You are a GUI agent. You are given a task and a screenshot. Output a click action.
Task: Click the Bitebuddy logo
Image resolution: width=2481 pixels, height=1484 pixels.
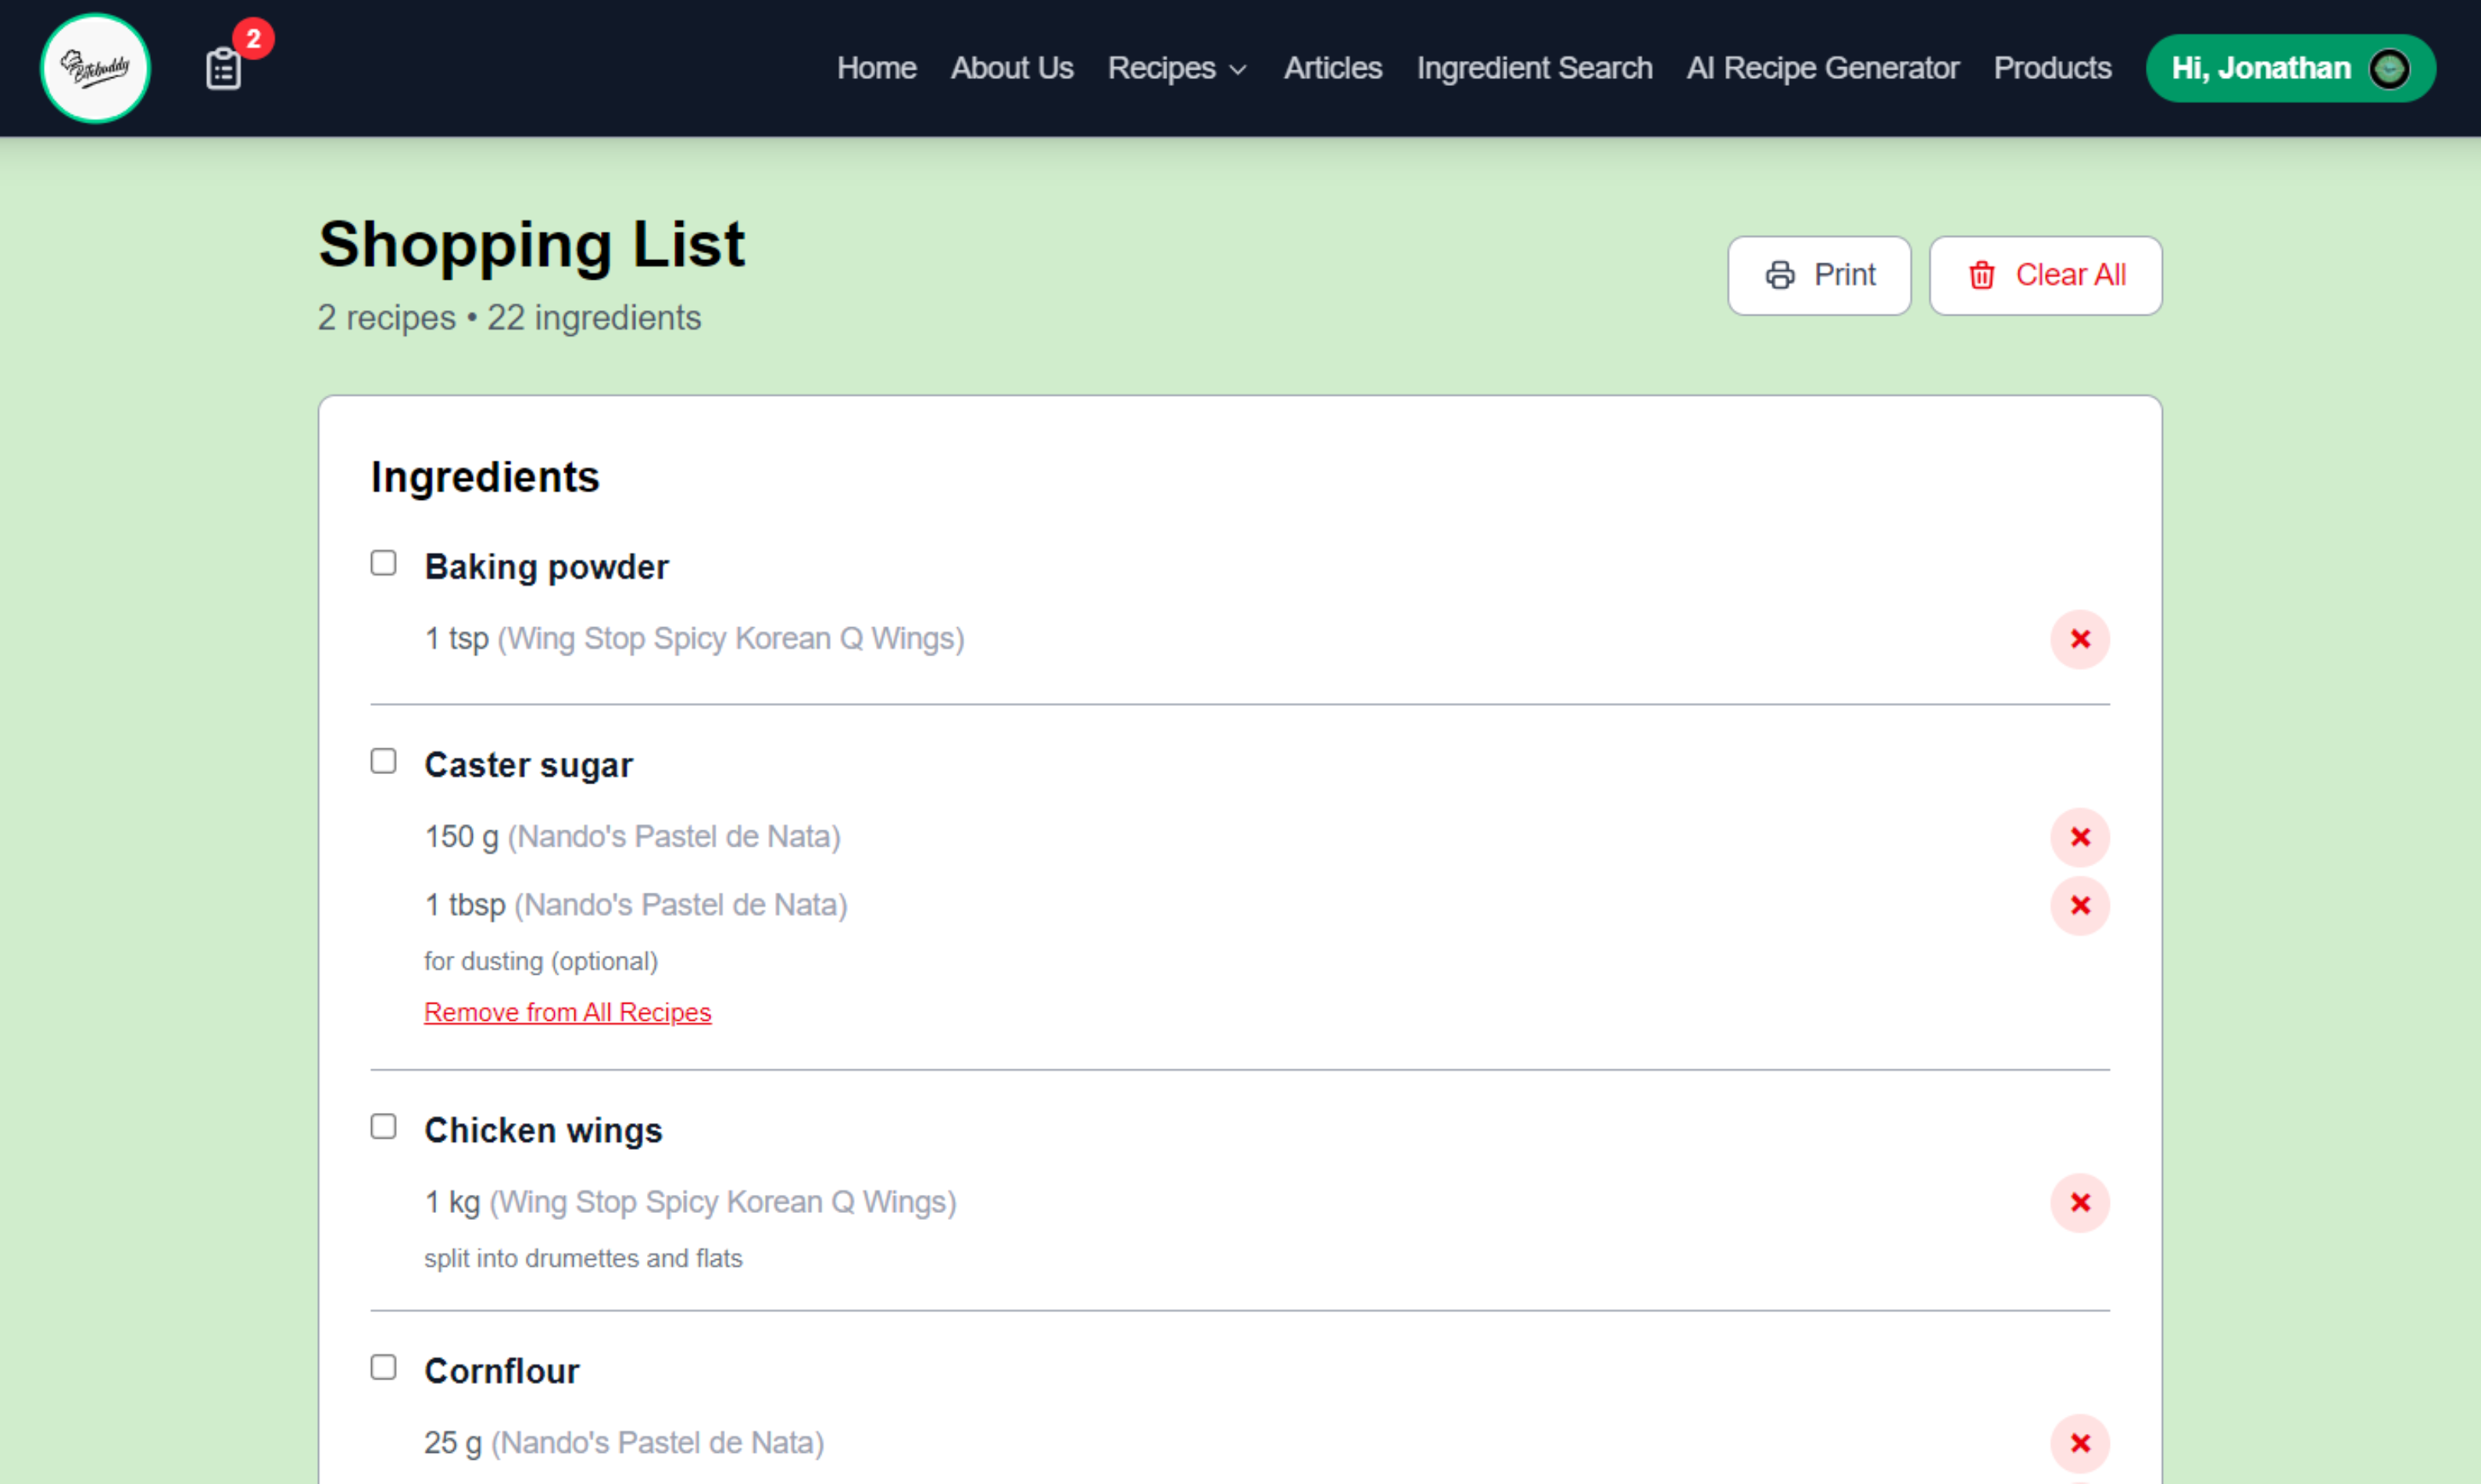click(95, 68)
